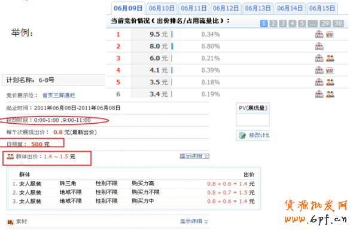Click the 0.8 + 0.7 = 1.5 元 price

tap(231, 193)
